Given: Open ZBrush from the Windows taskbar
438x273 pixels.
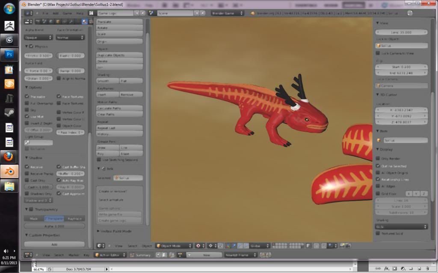Looking at the screenshot, I should coord(9,25).
